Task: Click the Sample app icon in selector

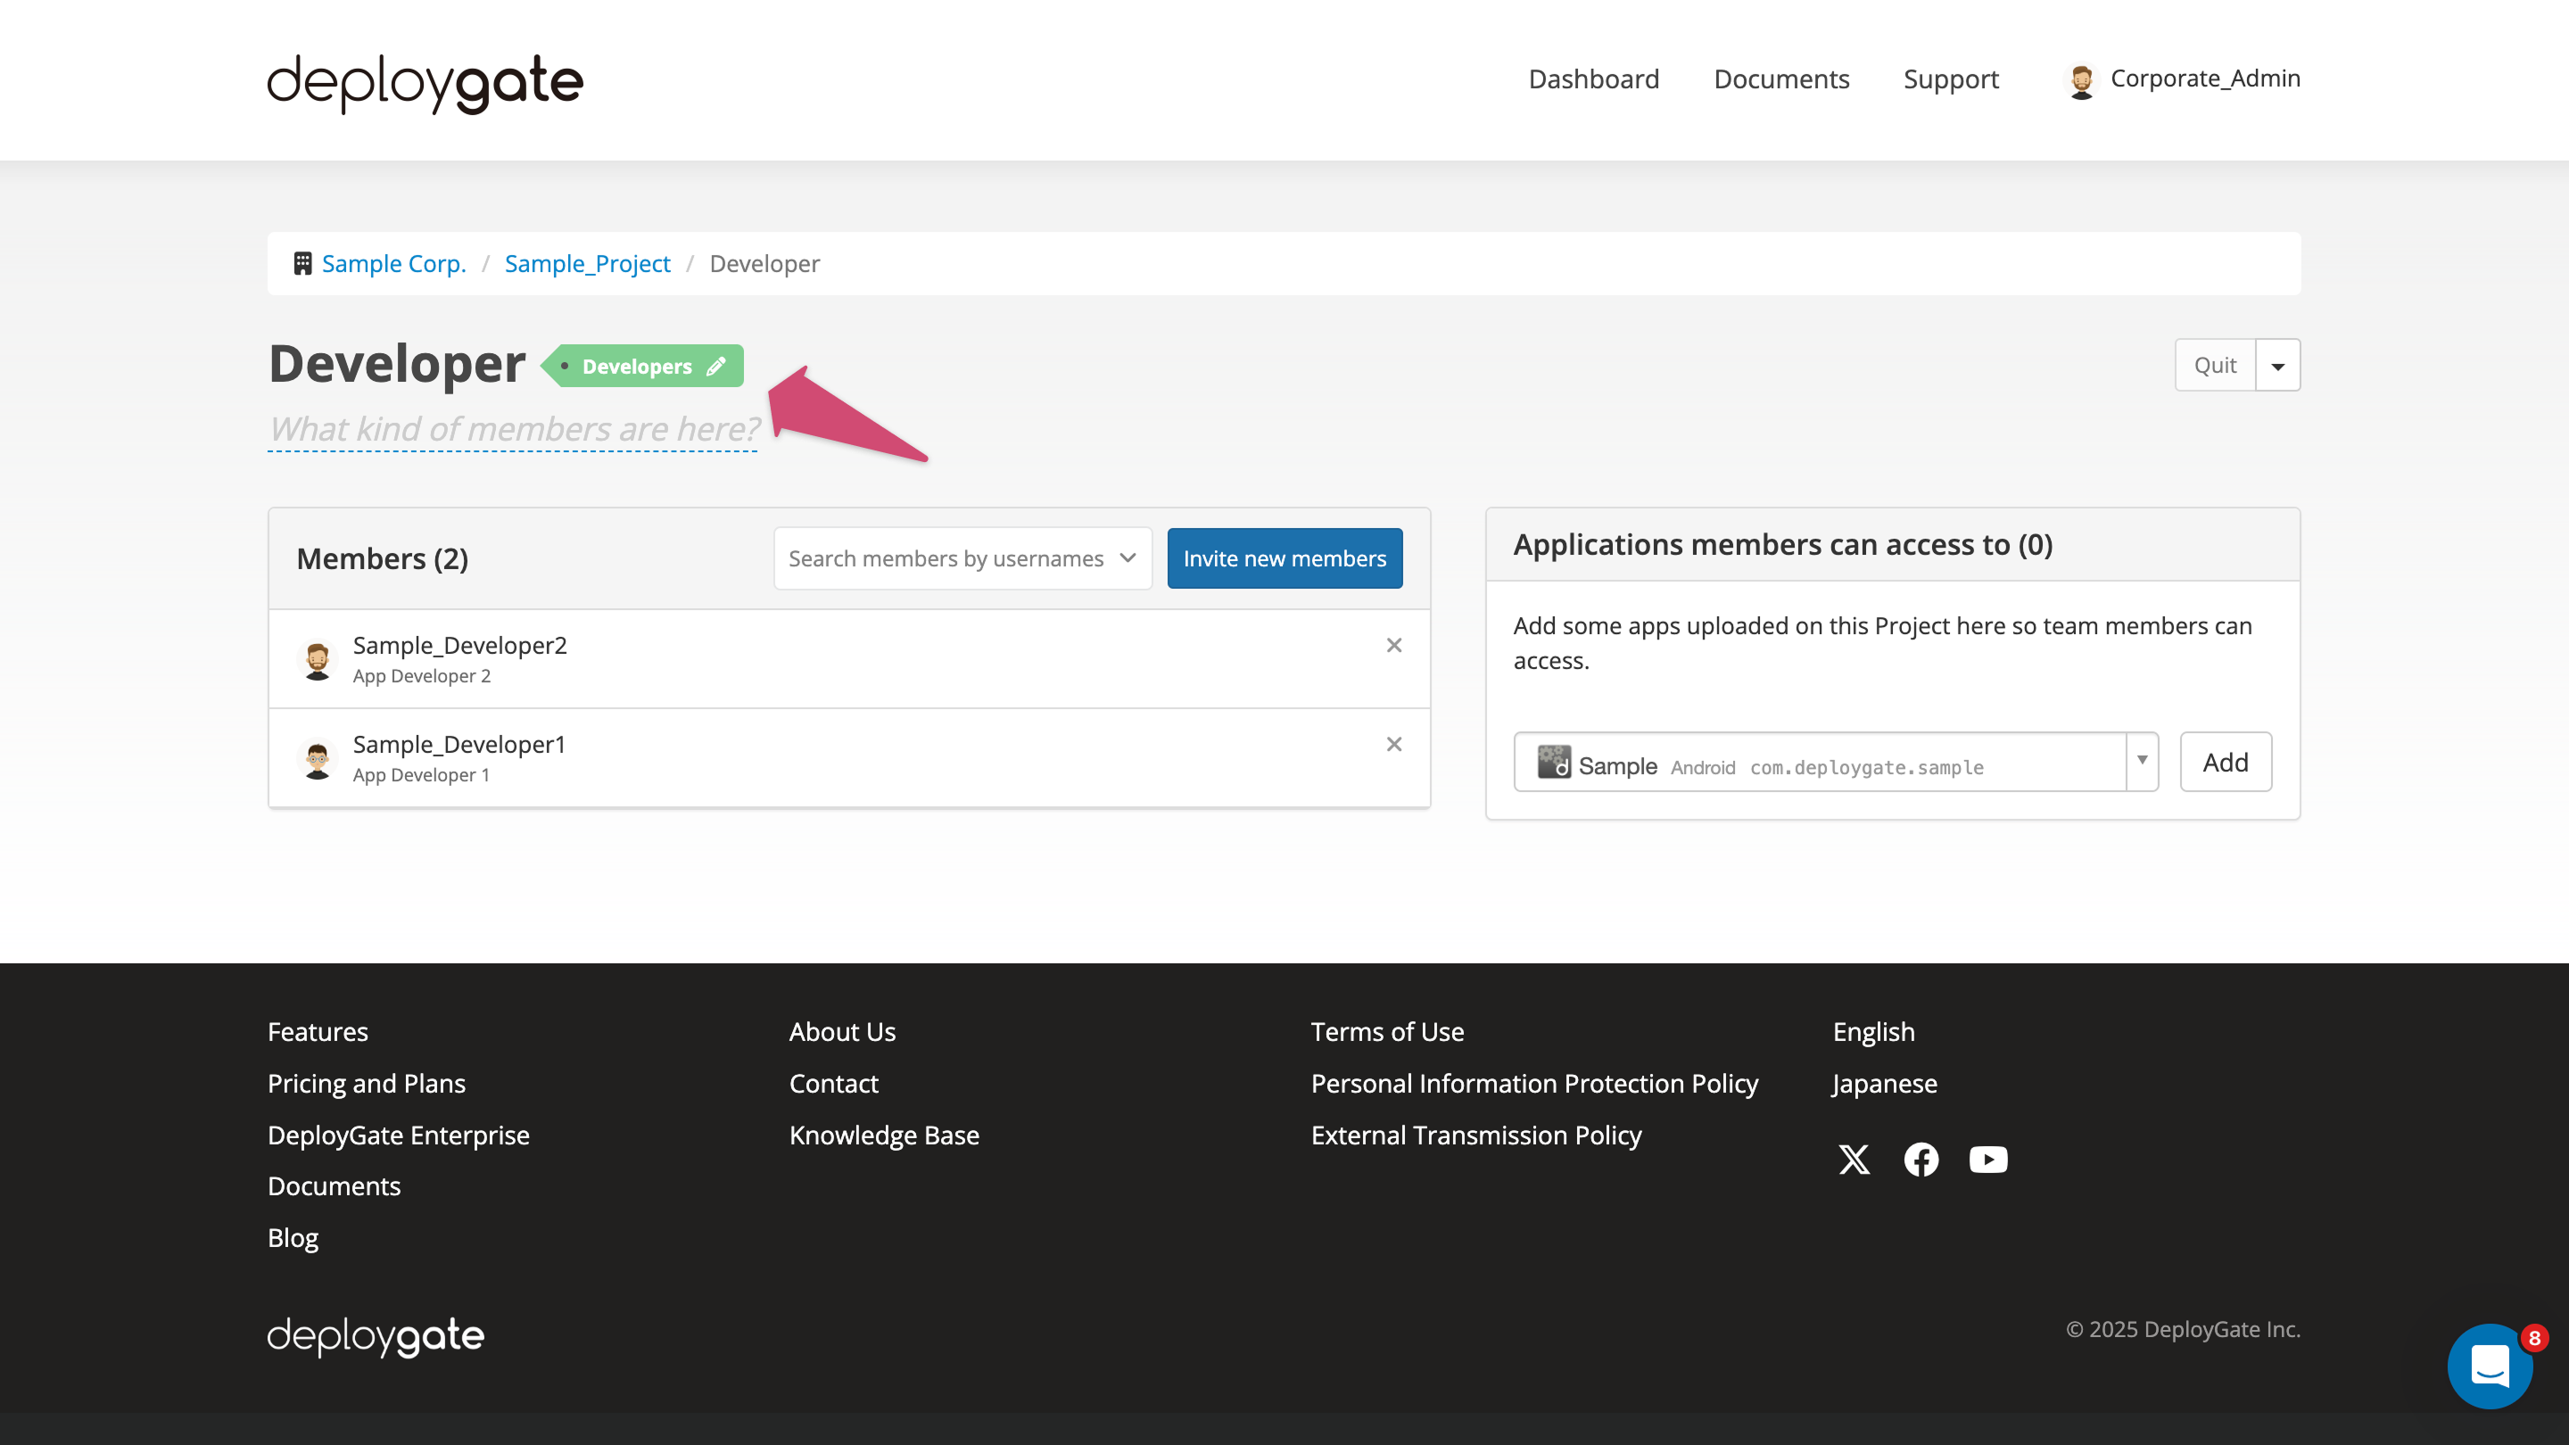Action: (x=1554, y=762)
